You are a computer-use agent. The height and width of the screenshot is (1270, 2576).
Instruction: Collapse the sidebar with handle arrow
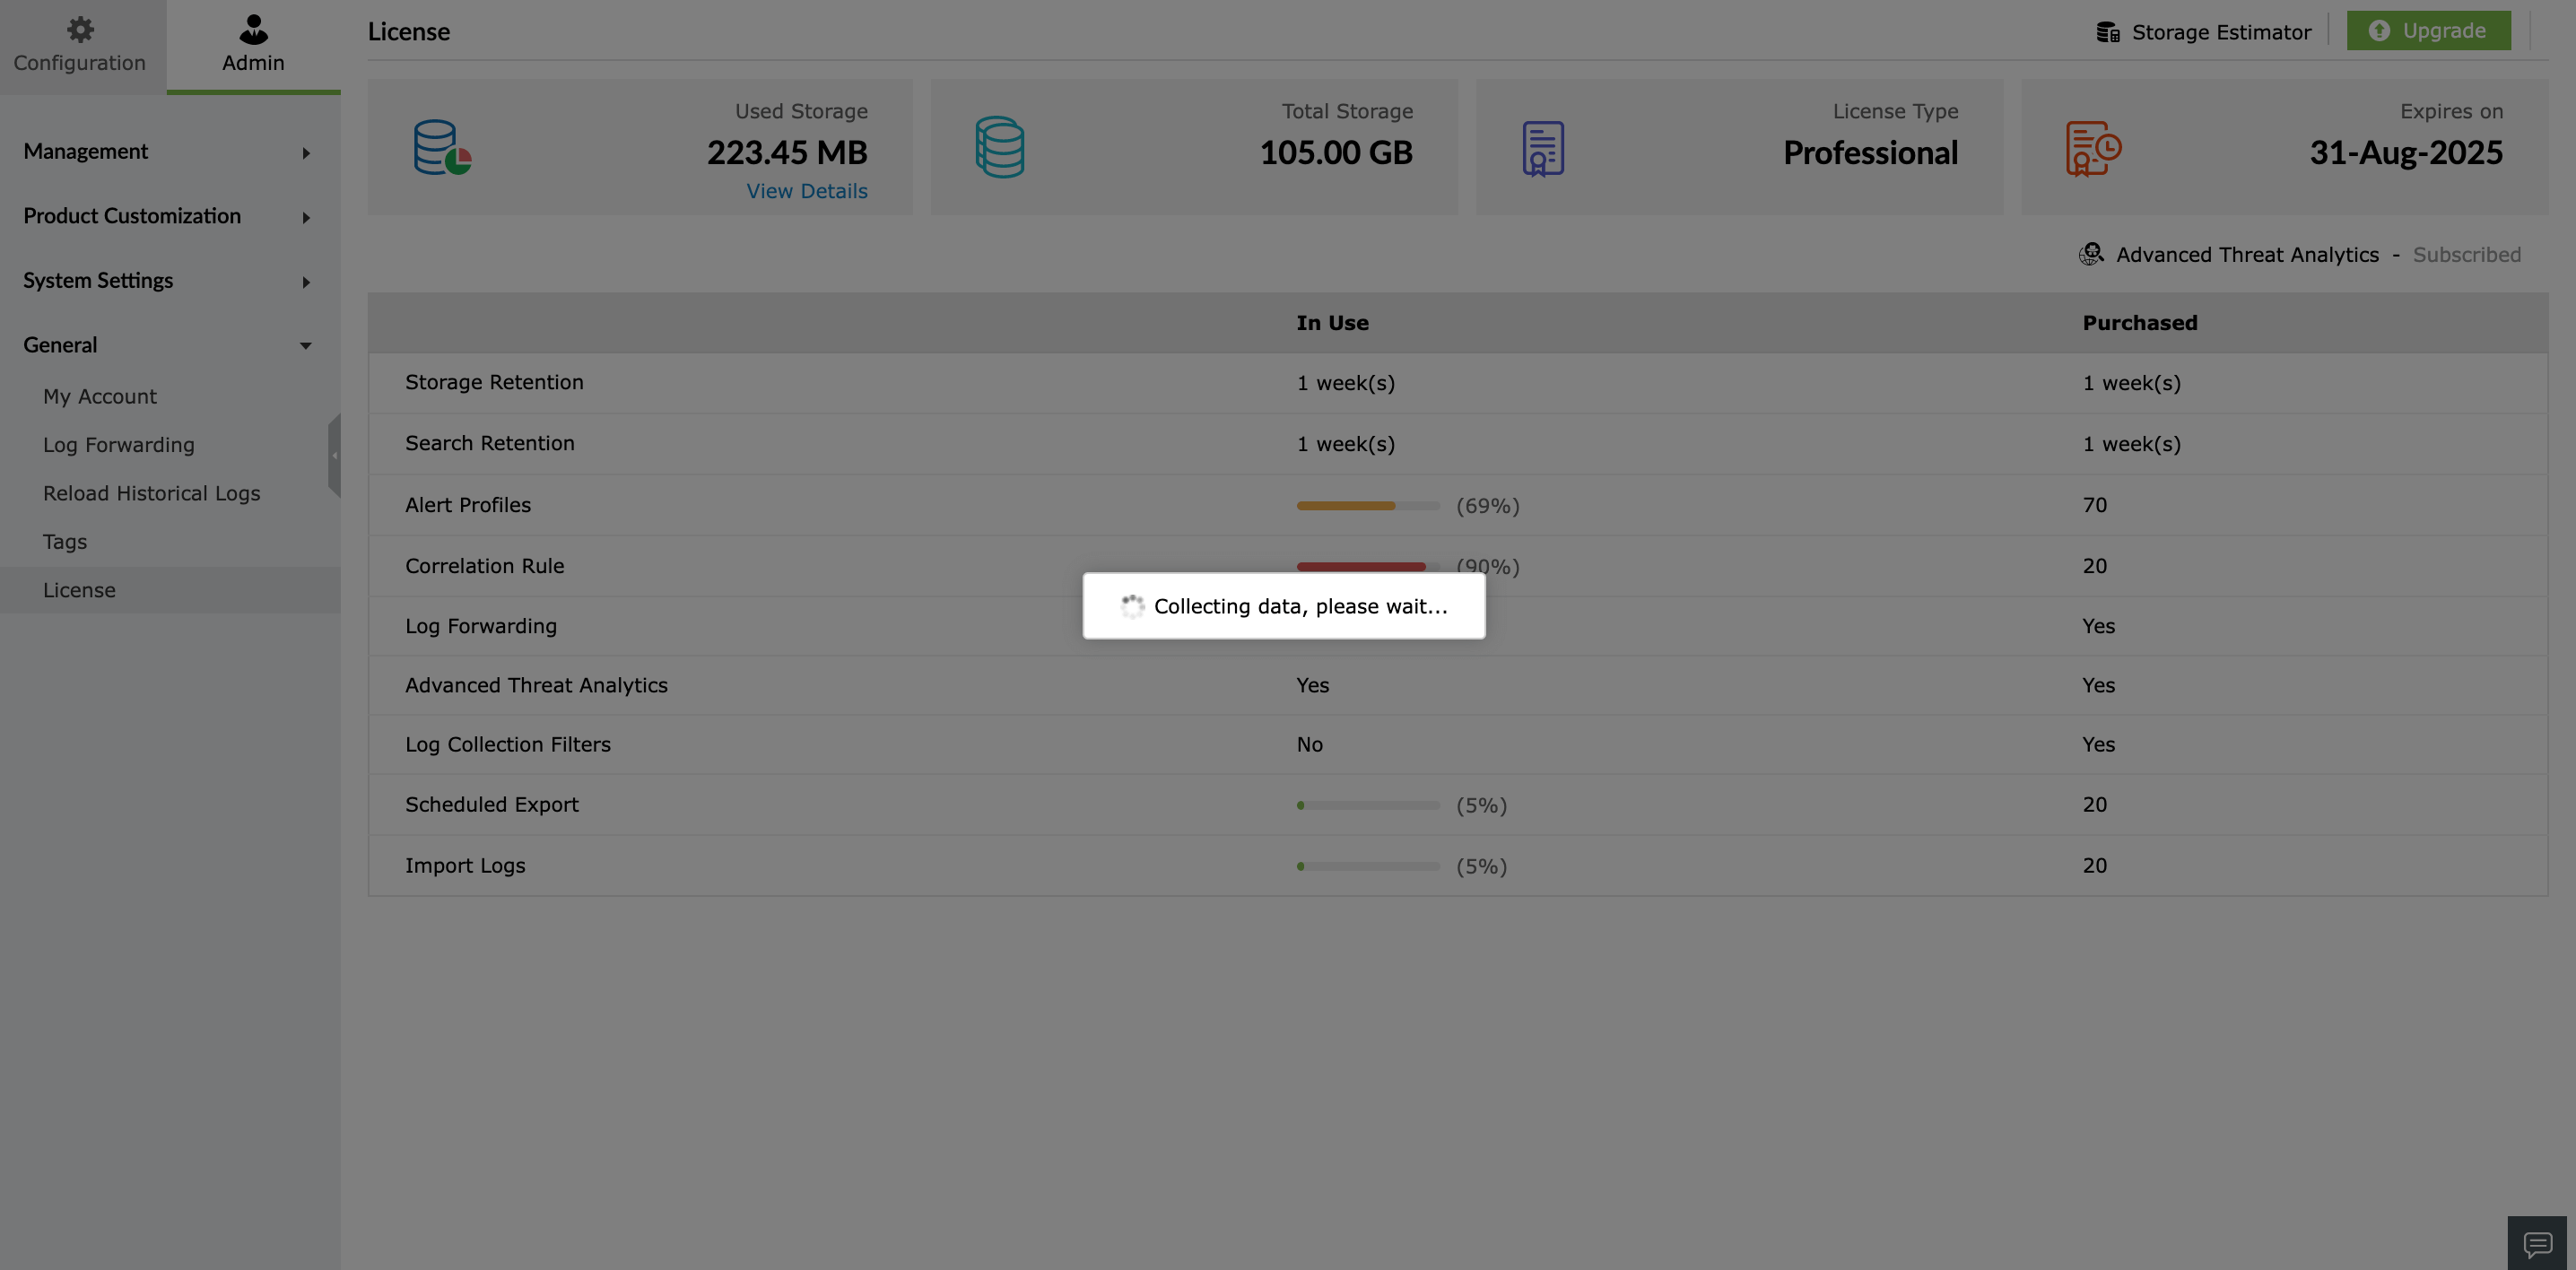coord(334,455)
